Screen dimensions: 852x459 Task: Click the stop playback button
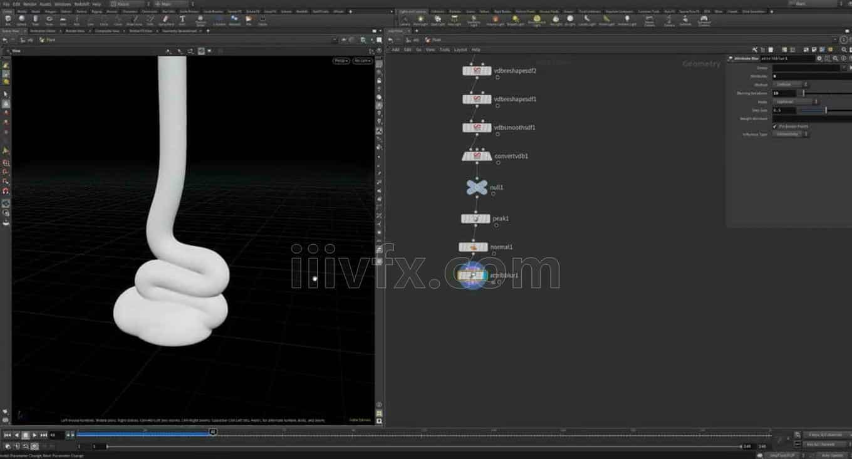[x=26, y=435]
